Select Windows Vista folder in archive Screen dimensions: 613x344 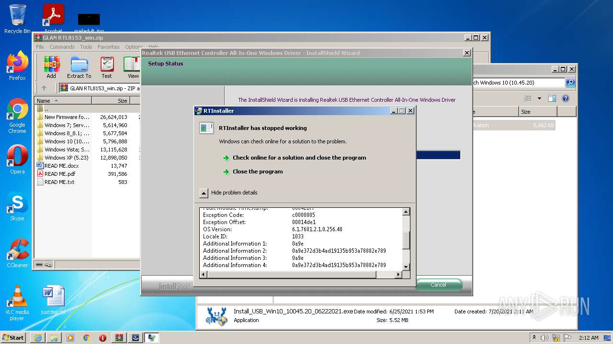click(67, 150)
